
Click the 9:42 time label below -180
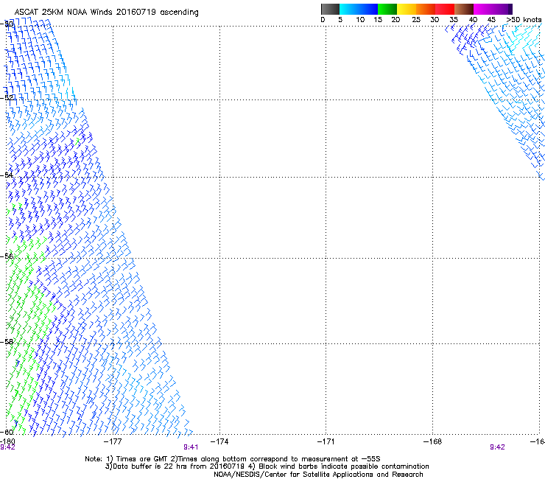[7, 447]
